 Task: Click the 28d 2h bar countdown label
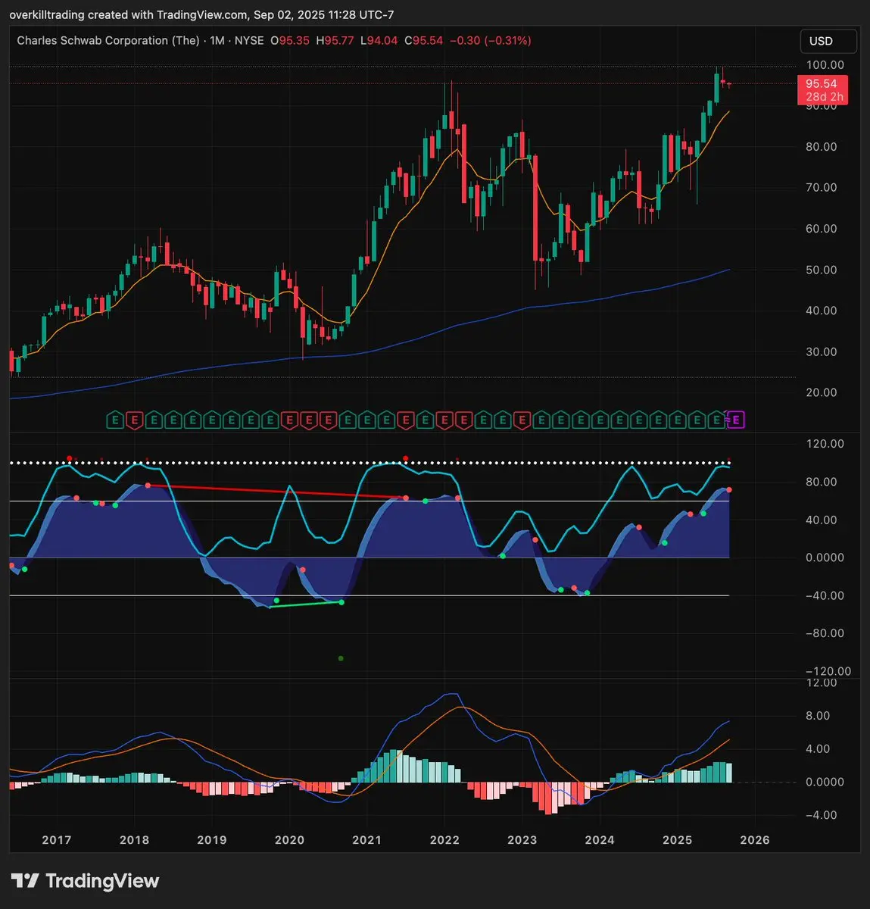point(825,97)
